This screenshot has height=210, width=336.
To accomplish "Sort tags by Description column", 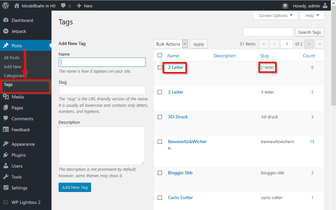I will point(225,56).
